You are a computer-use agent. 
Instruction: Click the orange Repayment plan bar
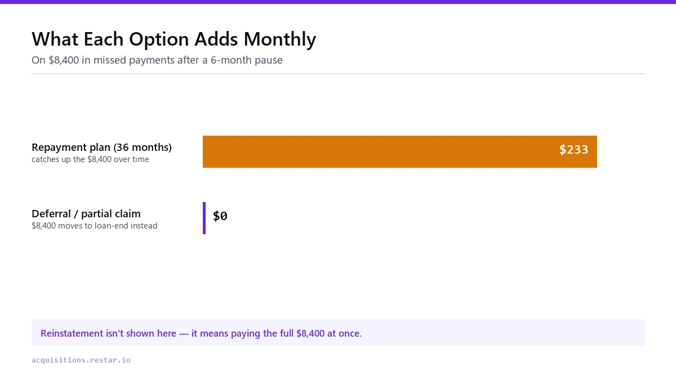click(x=400, y=151)
